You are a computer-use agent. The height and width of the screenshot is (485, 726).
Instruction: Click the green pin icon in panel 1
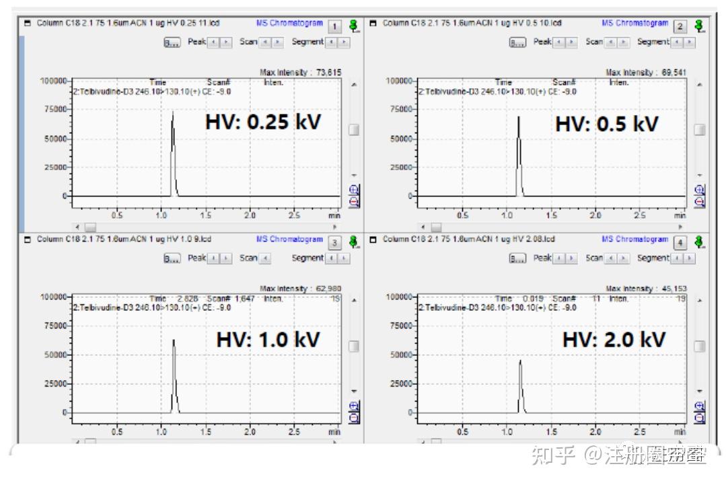[354, 26]
